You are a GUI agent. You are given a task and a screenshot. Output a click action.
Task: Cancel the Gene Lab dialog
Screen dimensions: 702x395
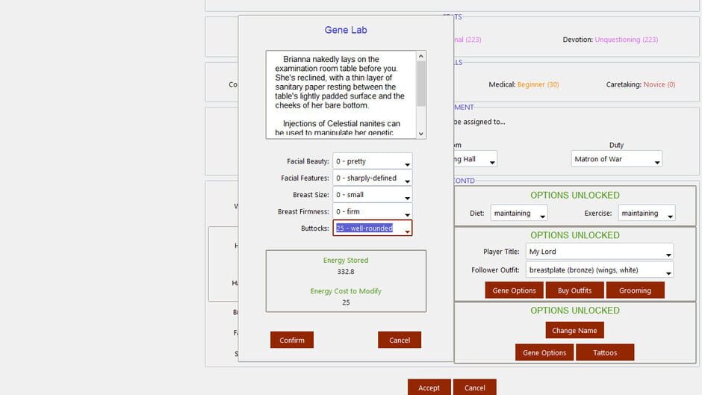(x=400, y=340)
